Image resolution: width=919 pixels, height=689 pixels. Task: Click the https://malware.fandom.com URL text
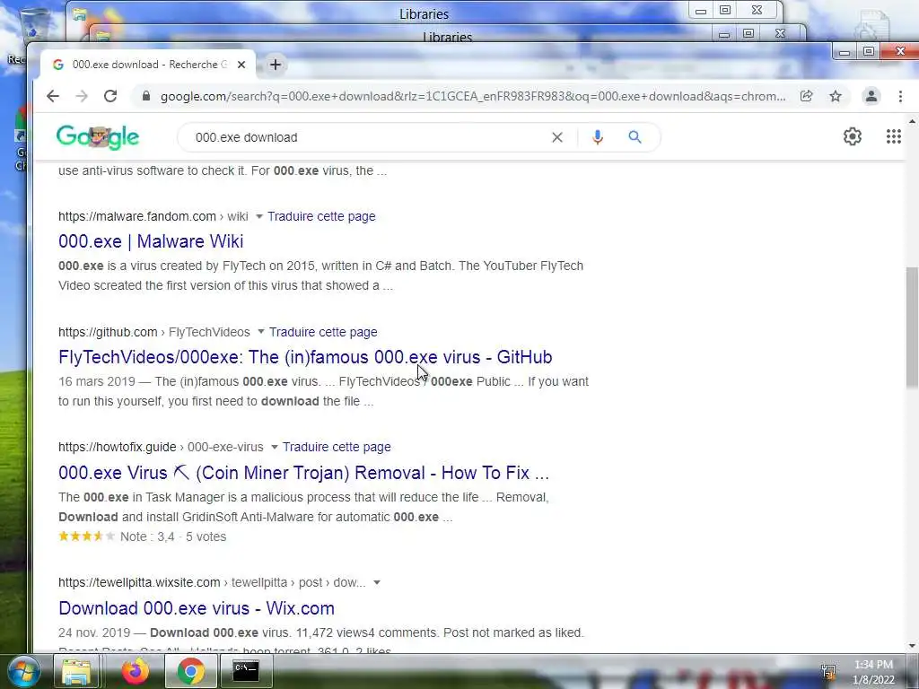(137, 216)
